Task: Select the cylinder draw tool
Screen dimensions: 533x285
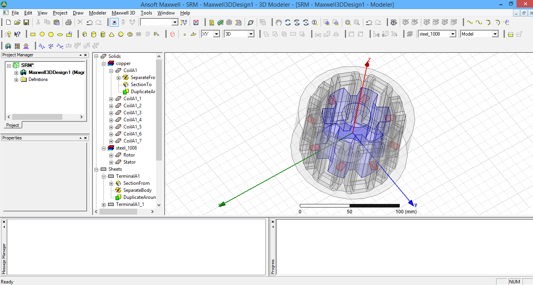Action: pyautogui.click(x=94, y=34)
